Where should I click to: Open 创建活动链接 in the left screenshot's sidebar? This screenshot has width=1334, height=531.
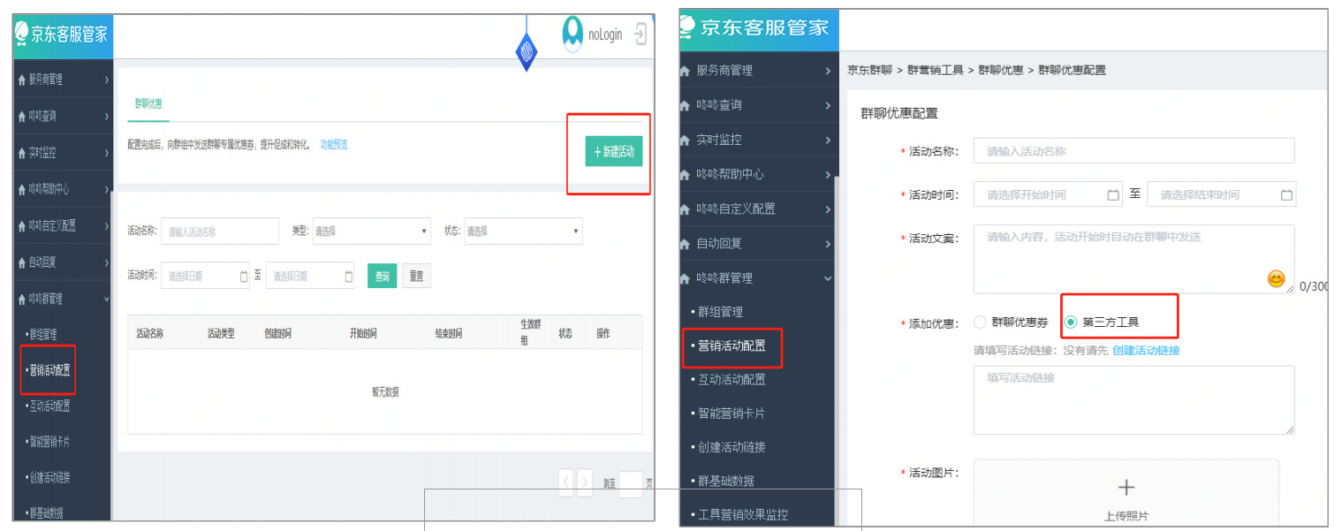49,478
